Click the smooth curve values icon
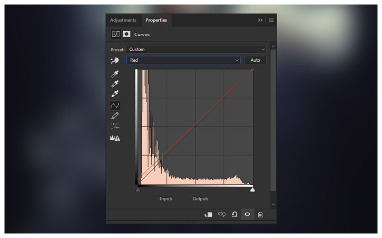382x238 pixels. click(115, 126)
